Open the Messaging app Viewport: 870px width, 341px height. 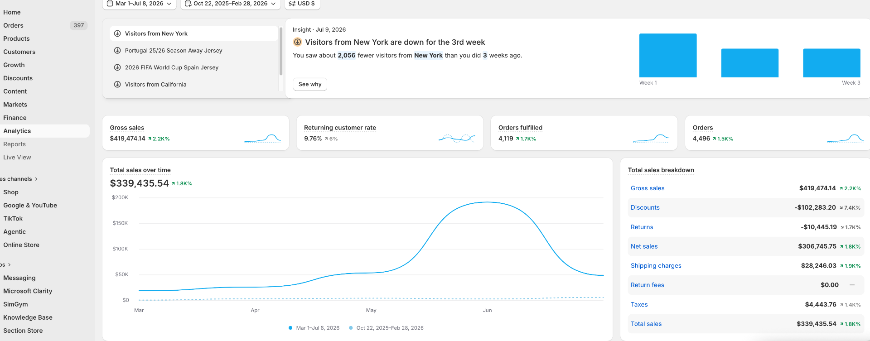[19, 278]
